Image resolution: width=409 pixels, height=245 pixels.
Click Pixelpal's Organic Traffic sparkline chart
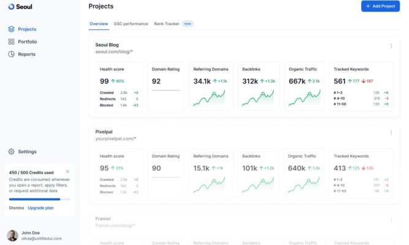point(304,184)
